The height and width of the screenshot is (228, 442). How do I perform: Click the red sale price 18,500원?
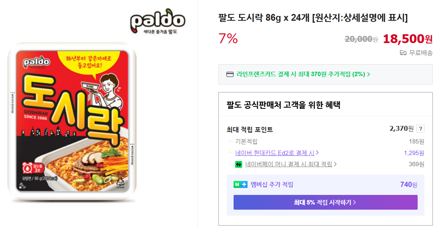pos(407,39)
